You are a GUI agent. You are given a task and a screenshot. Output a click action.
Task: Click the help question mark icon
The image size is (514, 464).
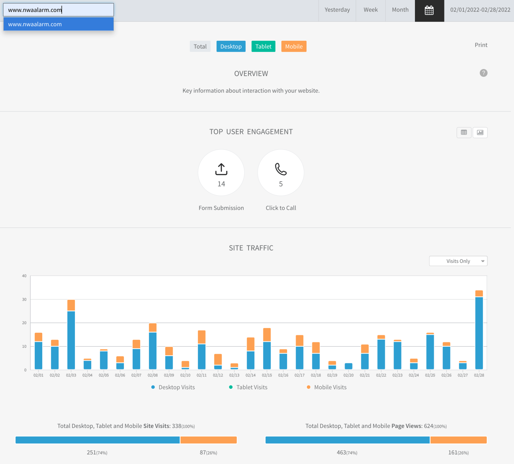point(483,73)
